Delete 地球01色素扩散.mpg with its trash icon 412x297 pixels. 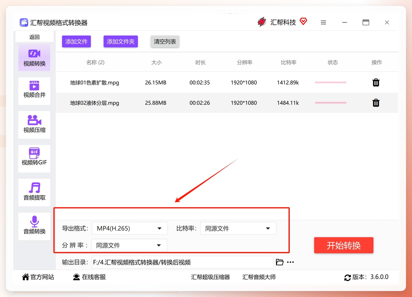click(376, 82)
